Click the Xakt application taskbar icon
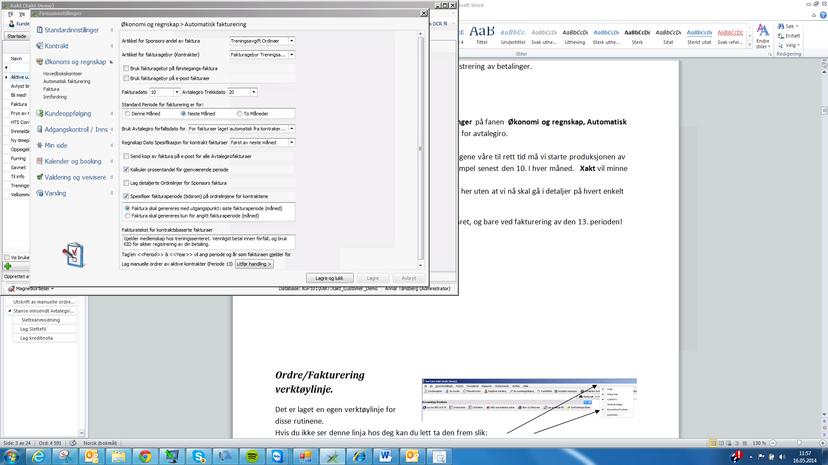 332,456
